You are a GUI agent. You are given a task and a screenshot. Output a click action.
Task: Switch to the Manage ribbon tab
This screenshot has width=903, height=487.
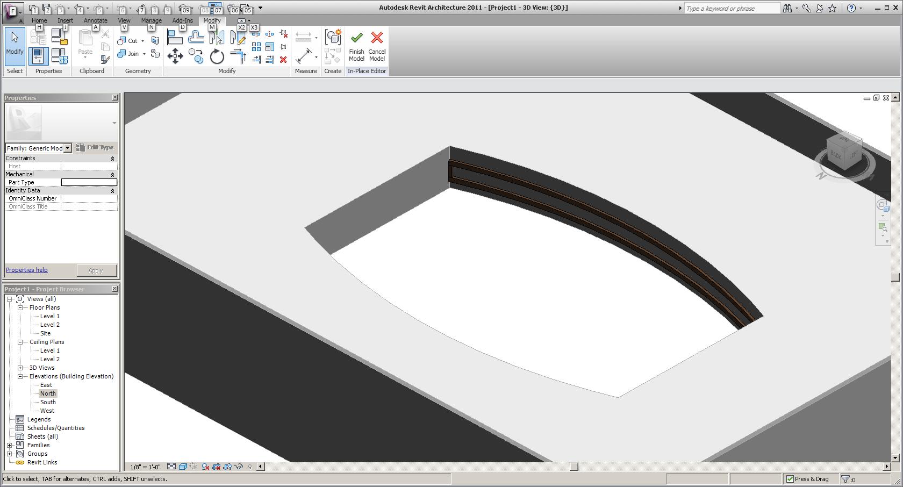[x=151, y=20]
